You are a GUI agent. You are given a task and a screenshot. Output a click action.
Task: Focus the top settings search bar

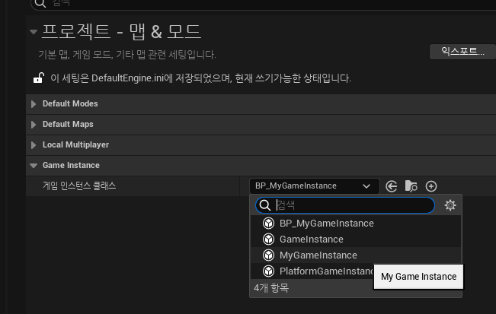pyautogui.click(x=263, y=4)
